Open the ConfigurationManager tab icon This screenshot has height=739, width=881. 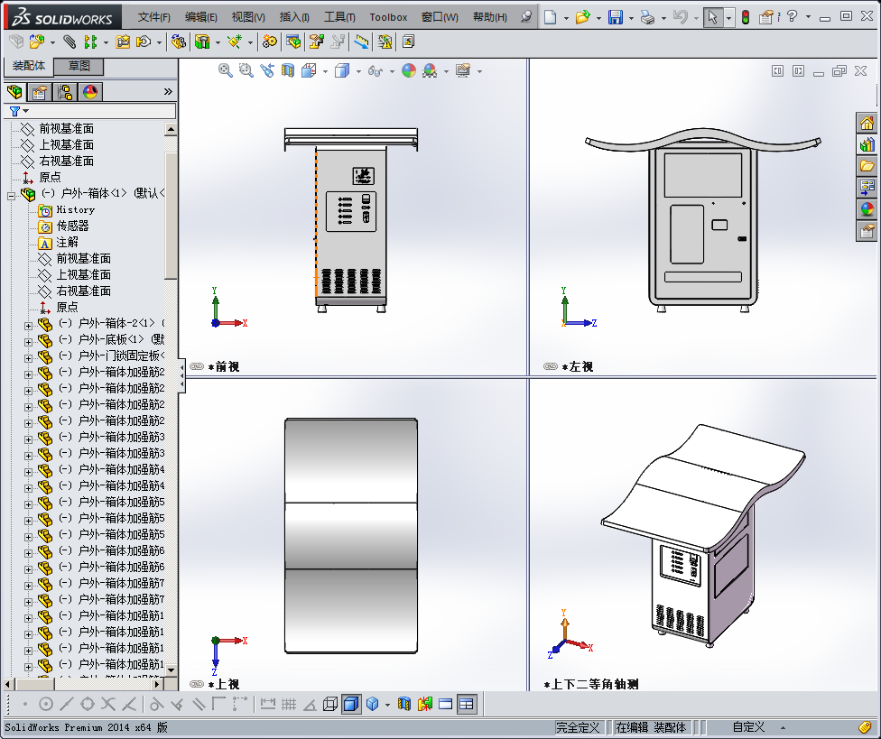(x=65, y=91)
